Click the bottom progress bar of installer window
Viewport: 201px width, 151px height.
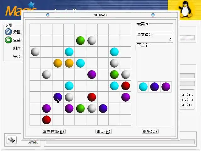(x=120, y=142)
